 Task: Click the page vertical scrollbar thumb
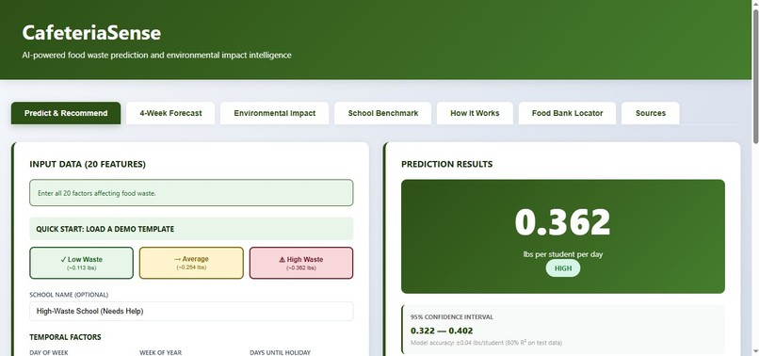(x=755, y=75)
